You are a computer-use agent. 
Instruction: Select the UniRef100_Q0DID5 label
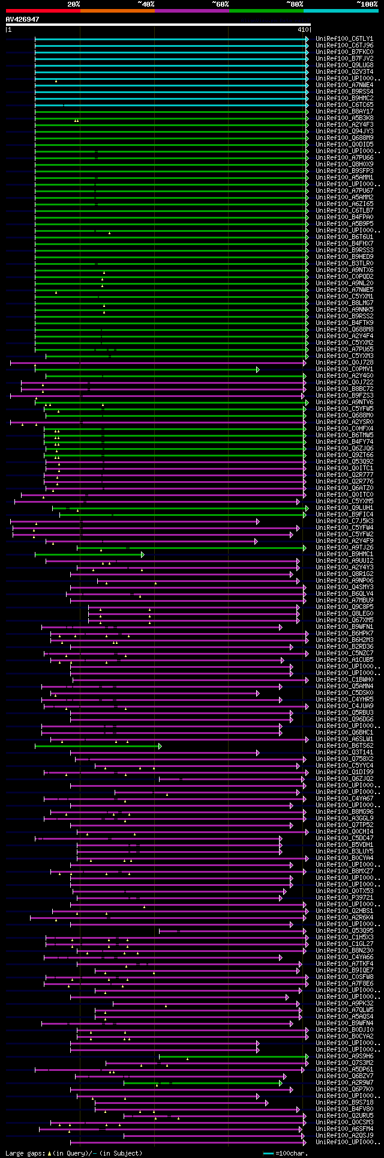344,144
